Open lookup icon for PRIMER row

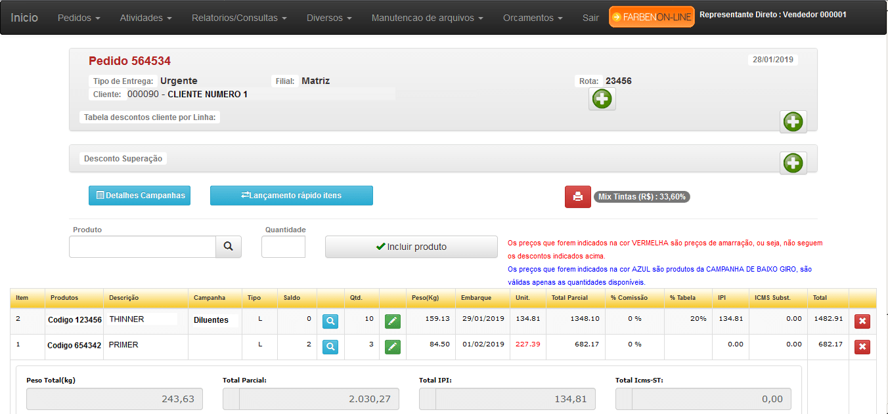pyautogui.click(x=330, y=346)
